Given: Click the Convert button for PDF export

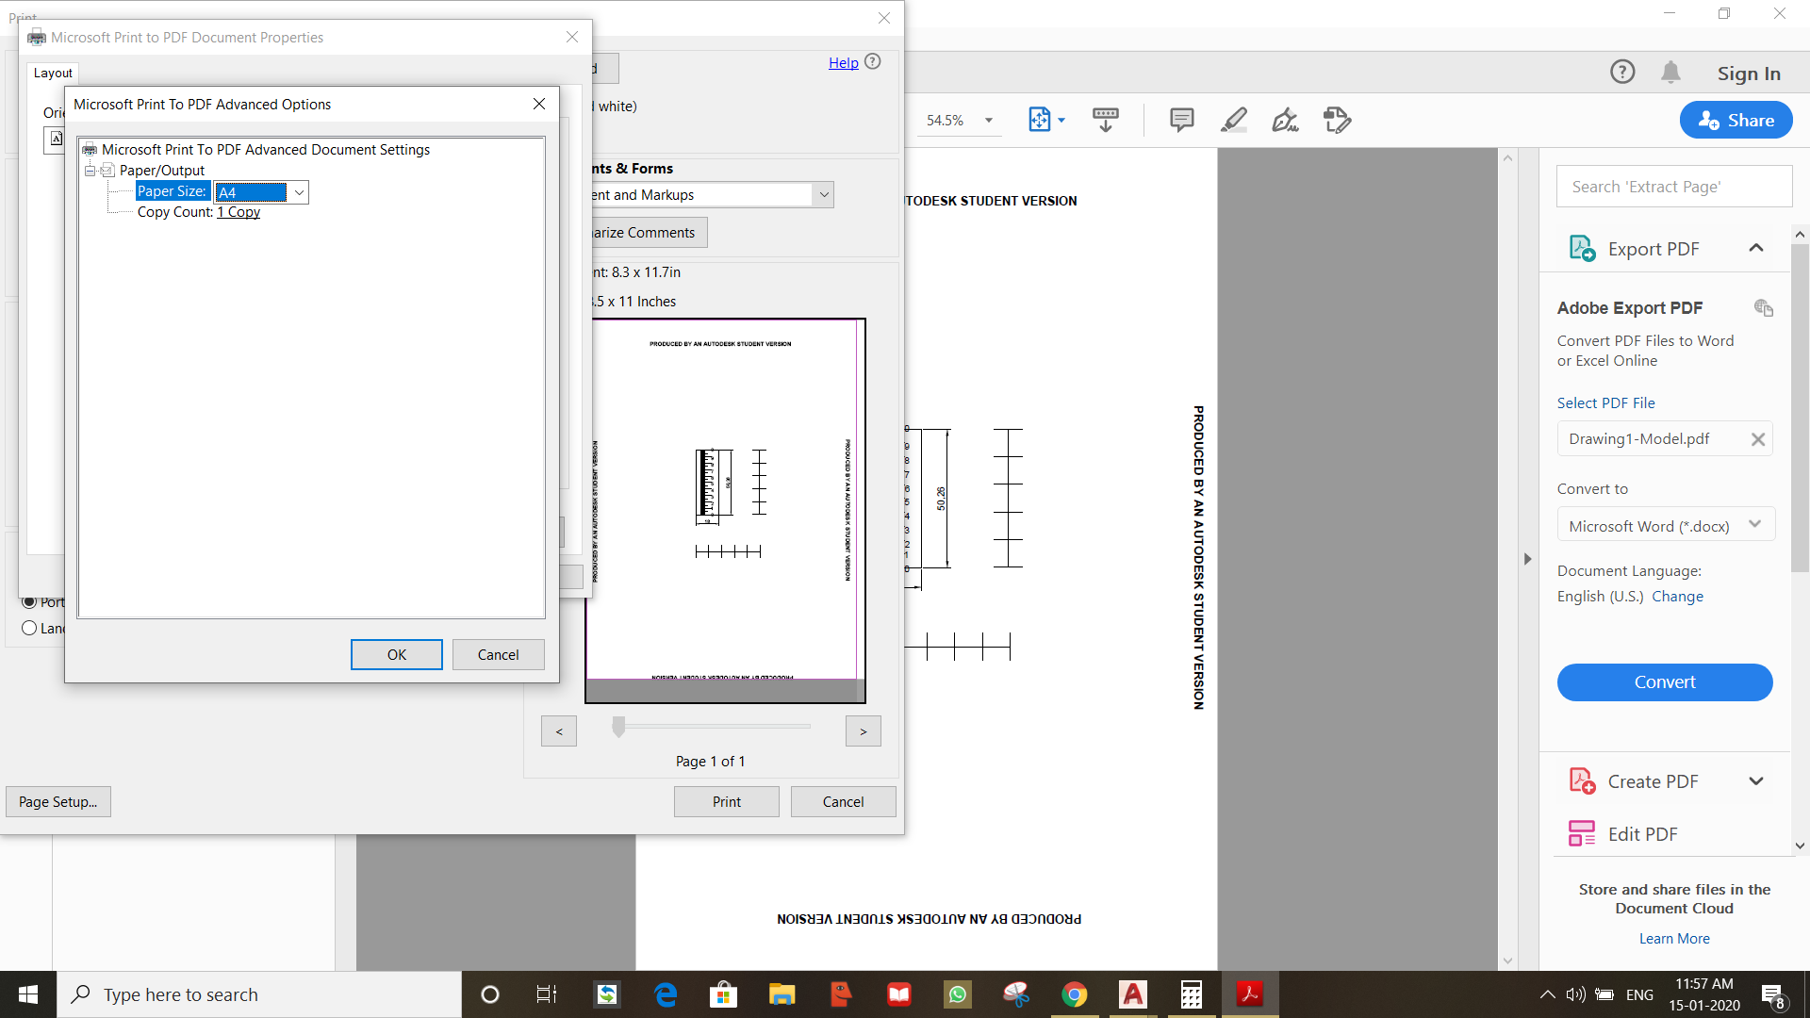Looking at the screenshot, I should coord(1665,681).
